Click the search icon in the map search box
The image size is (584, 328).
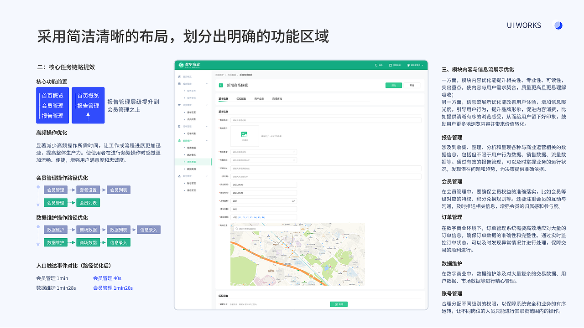(236, 228)
